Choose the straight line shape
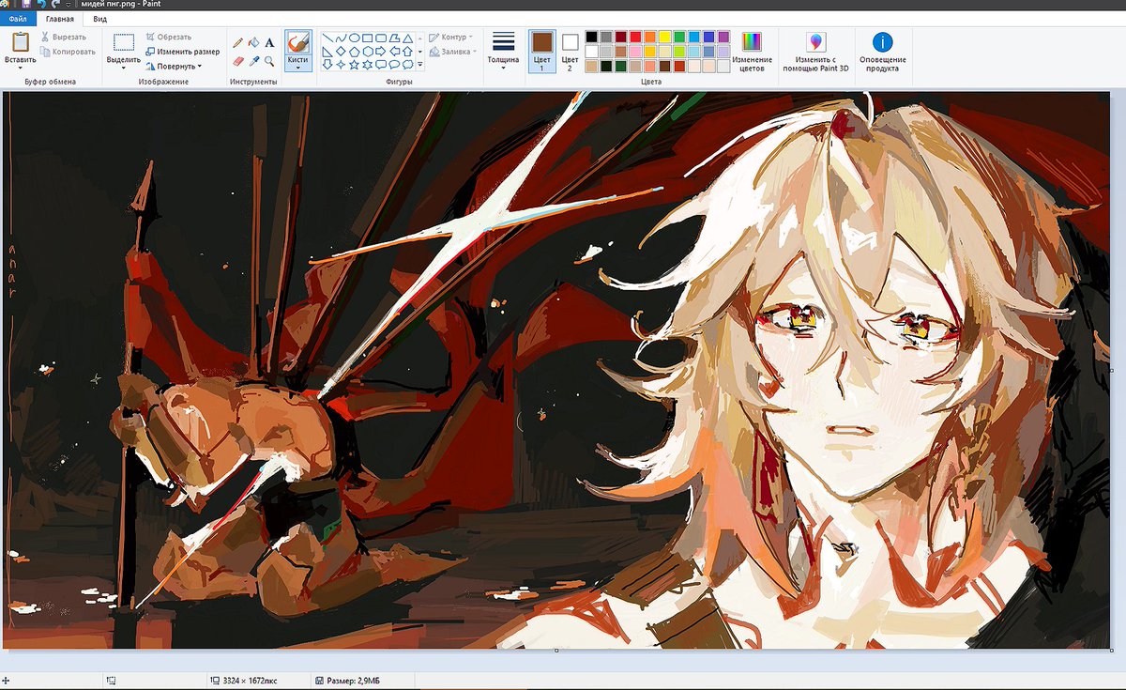The height and width of the screenshot is (690, 1126). tap(327, 38)
